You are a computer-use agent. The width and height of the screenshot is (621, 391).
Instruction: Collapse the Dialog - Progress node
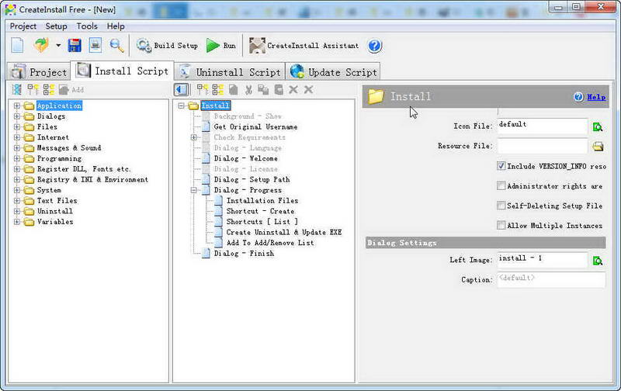pyautogui.click(x=193, y=190)
